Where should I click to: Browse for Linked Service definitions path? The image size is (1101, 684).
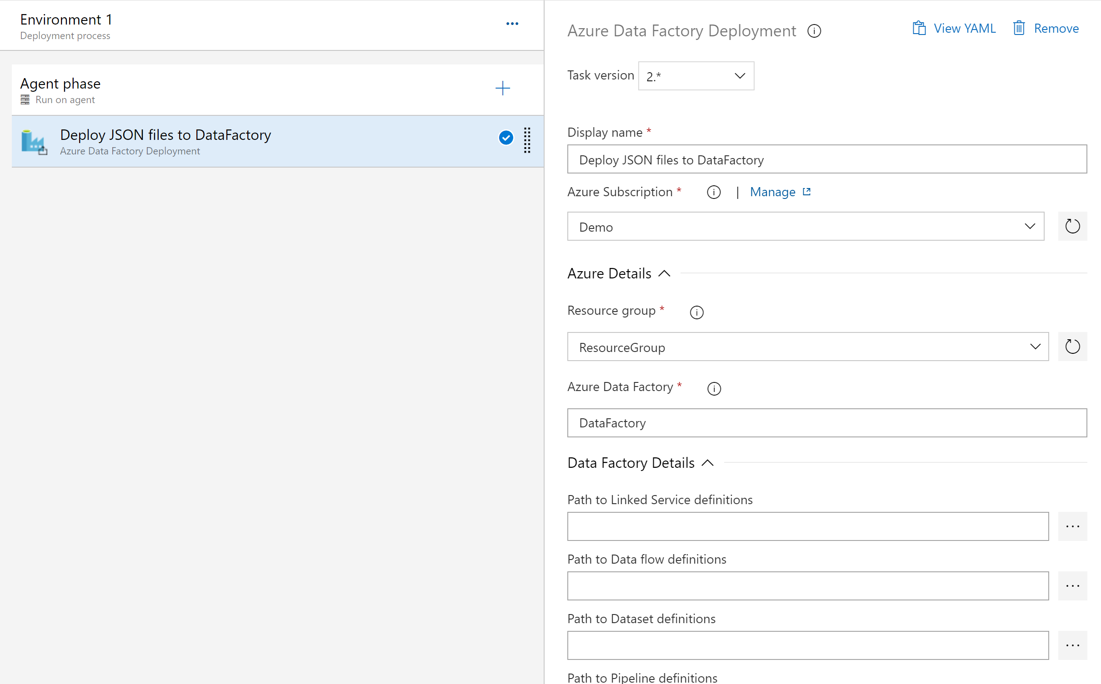tap(1072, 526)
